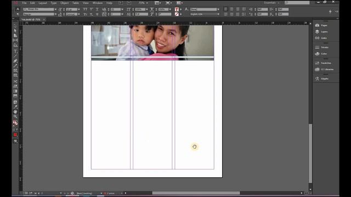Toggle the screen mode button at the toolbox bottom

click(x=15, y=141)
